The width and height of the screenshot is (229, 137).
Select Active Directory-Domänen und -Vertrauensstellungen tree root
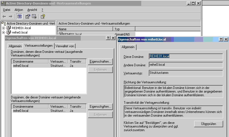[31, 23]
